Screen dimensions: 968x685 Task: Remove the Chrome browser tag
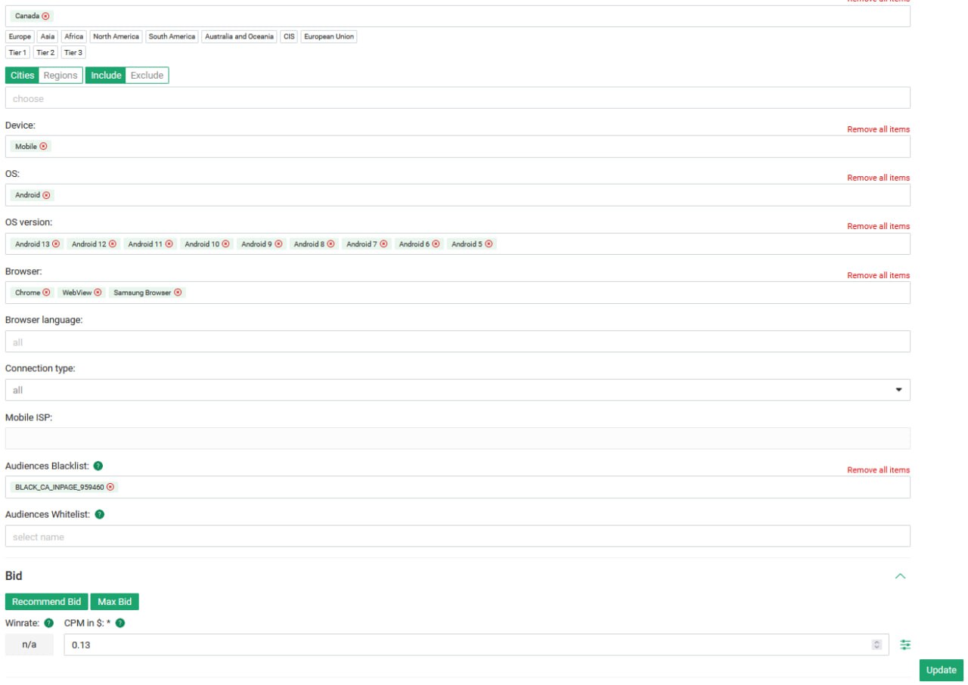[46, 293]
